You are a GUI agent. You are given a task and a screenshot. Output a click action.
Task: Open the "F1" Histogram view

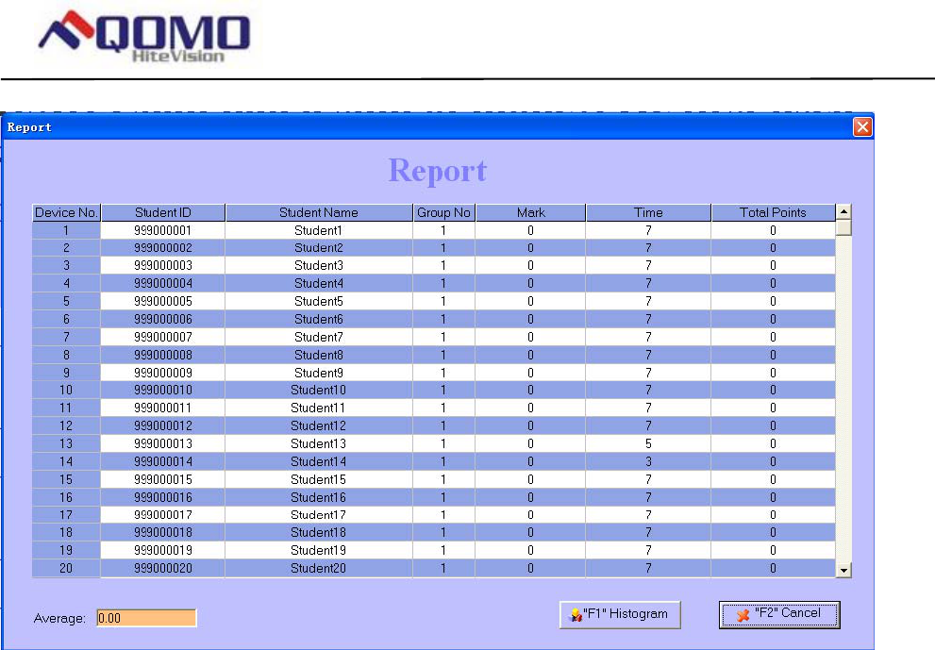click(x=620, y=614)
